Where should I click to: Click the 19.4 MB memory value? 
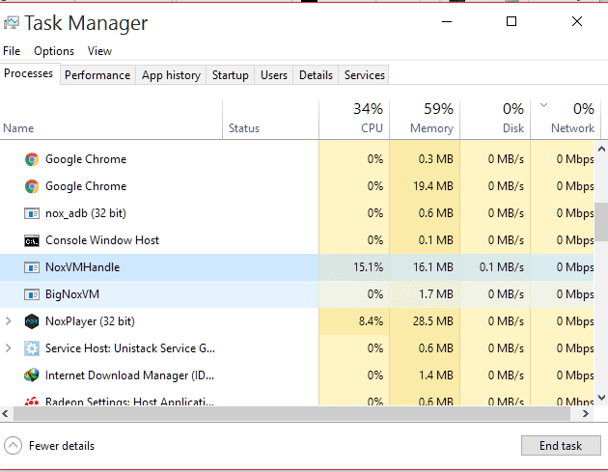point(432,186)
